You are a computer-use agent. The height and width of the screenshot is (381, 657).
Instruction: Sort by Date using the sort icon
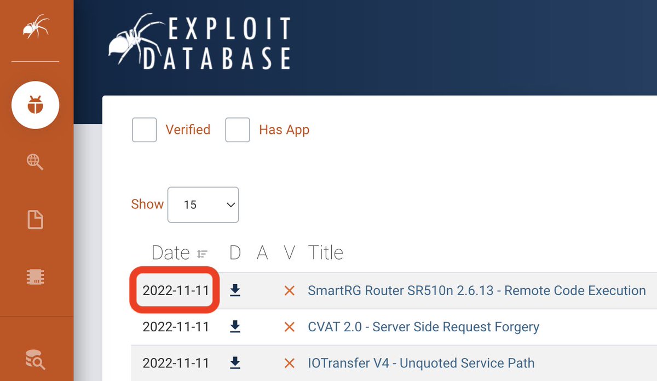point(203,254)
